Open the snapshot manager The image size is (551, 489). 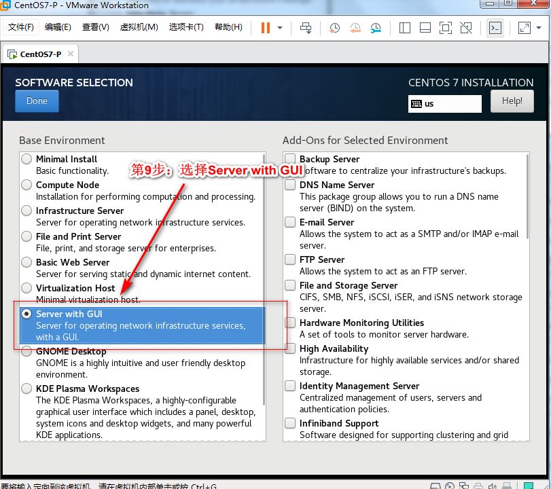point(374,28)
